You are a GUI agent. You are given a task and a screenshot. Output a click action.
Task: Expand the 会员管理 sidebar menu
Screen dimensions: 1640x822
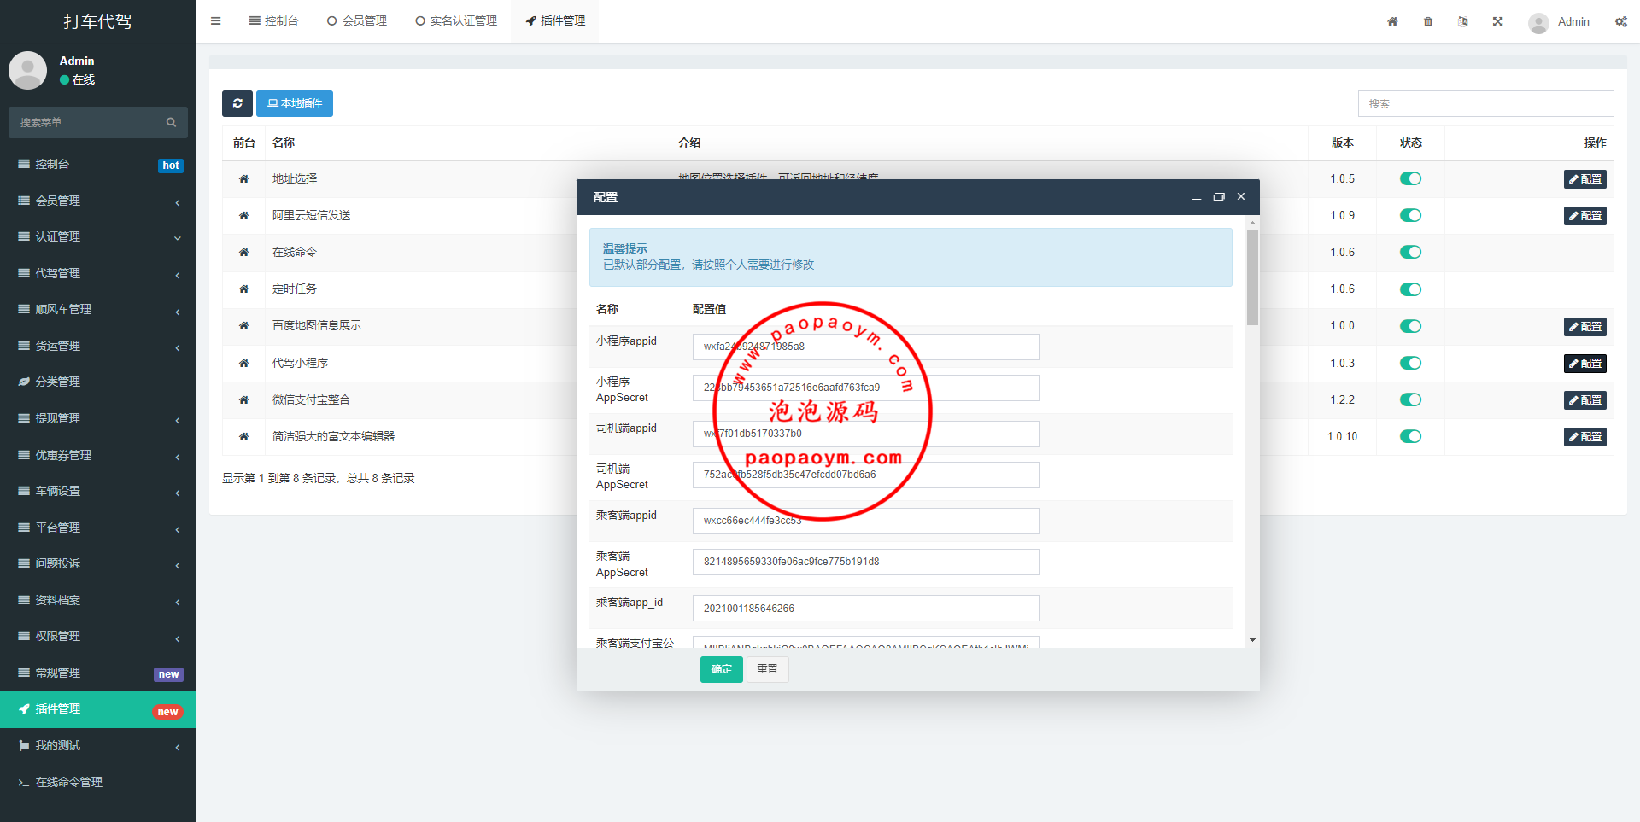(x=98, y=201)
